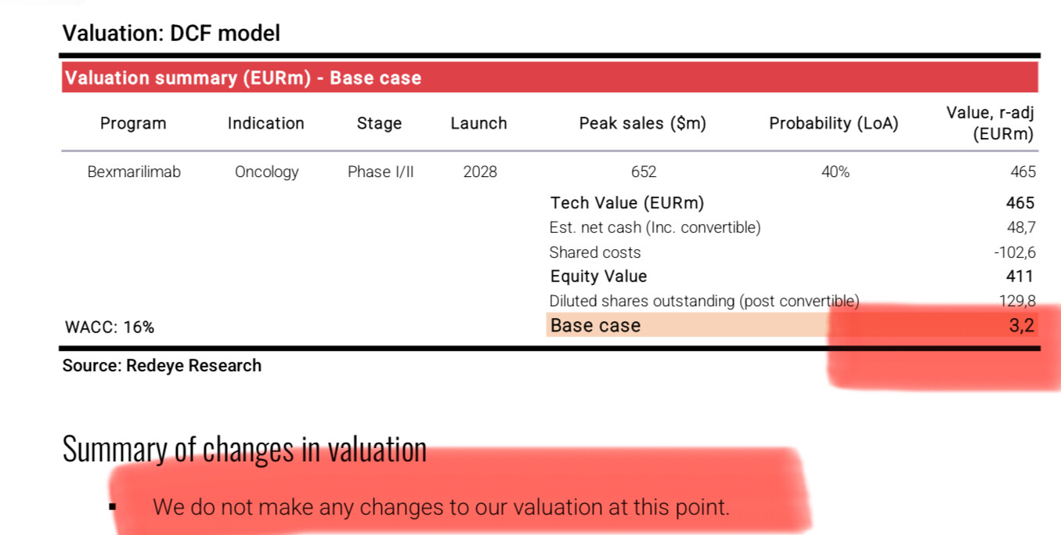
Task: Click the Value, r-adj (EURm) header
Action: (x=991, y=123)
